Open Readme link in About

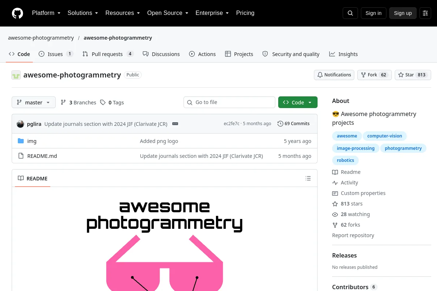pyautogui.click(x=346, y=172)
